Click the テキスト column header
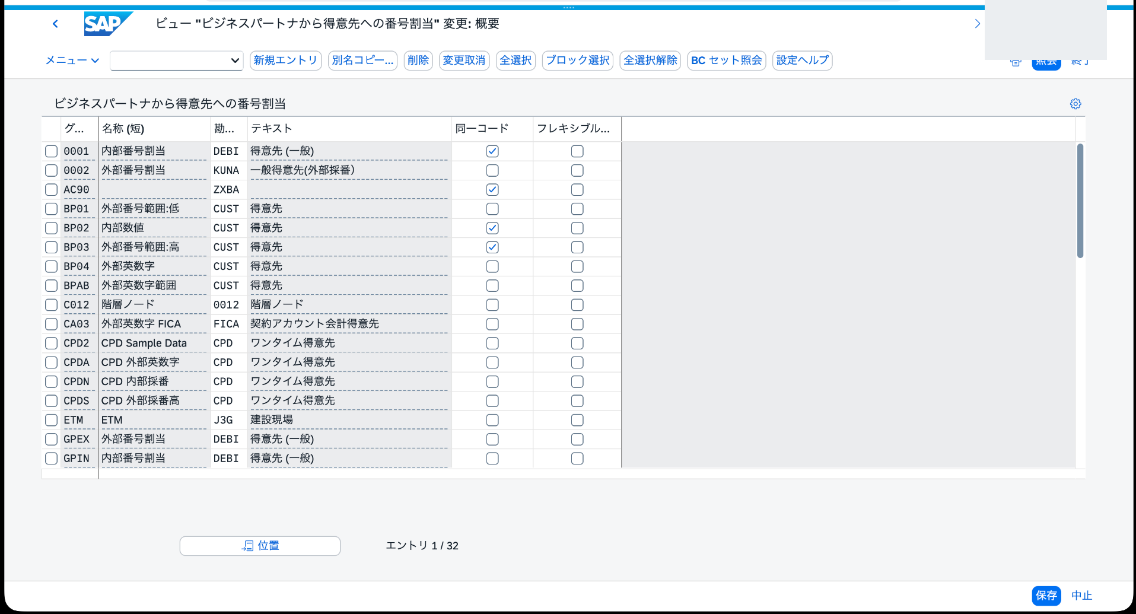Image resolution: width=1136 pixels, height=614 pixels. pos(349,129)
